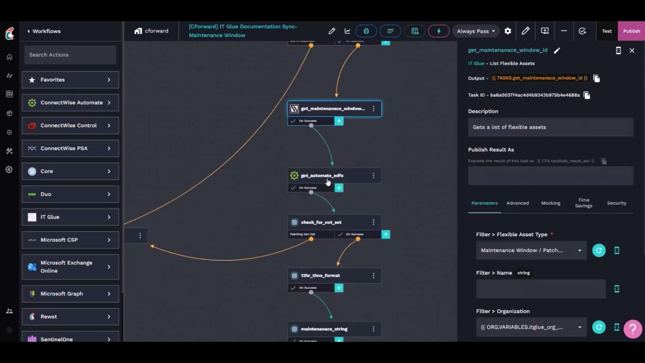The image size is (645, 363).
Task: Expand the Favorites action category
Action: click(x=70, y=80)
